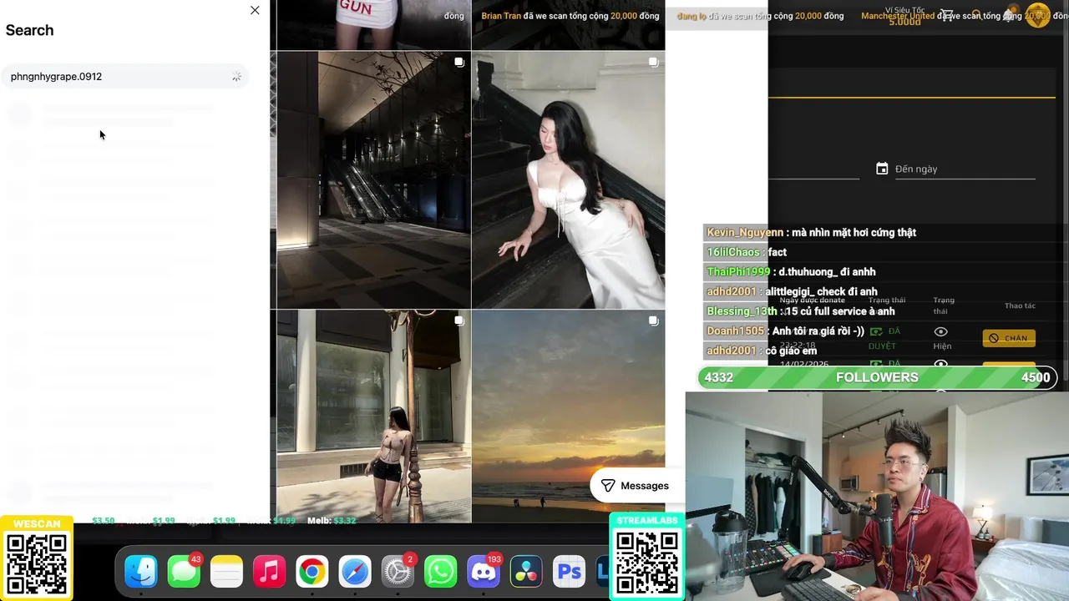
Task: Open the white dress staircase photo post
Action: coord(569,179)
